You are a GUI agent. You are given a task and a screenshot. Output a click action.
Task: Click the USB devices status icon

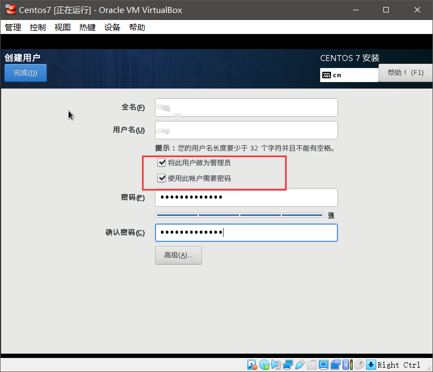pos(300,364)
